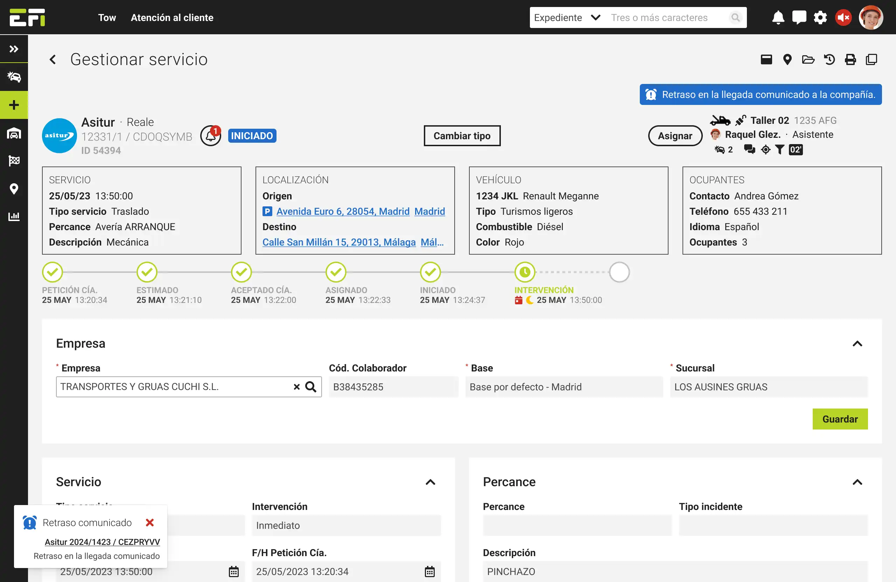Screen dimensions: 896x582
Task: Clear the Empresa field with the X
Action: point(297,387)
